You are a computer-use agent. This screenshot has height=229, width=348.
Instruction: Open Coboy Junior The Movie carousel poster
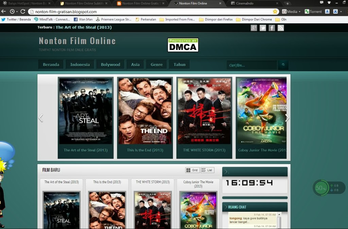pyautogui.click(x=262, y=111)
